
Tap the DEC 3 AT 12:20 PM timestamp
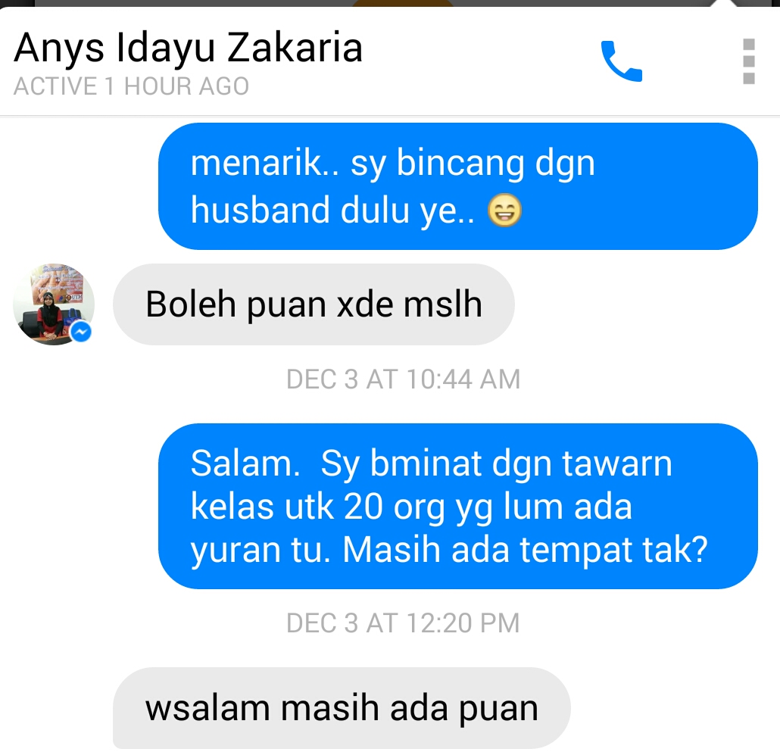(x=403, y=623)
